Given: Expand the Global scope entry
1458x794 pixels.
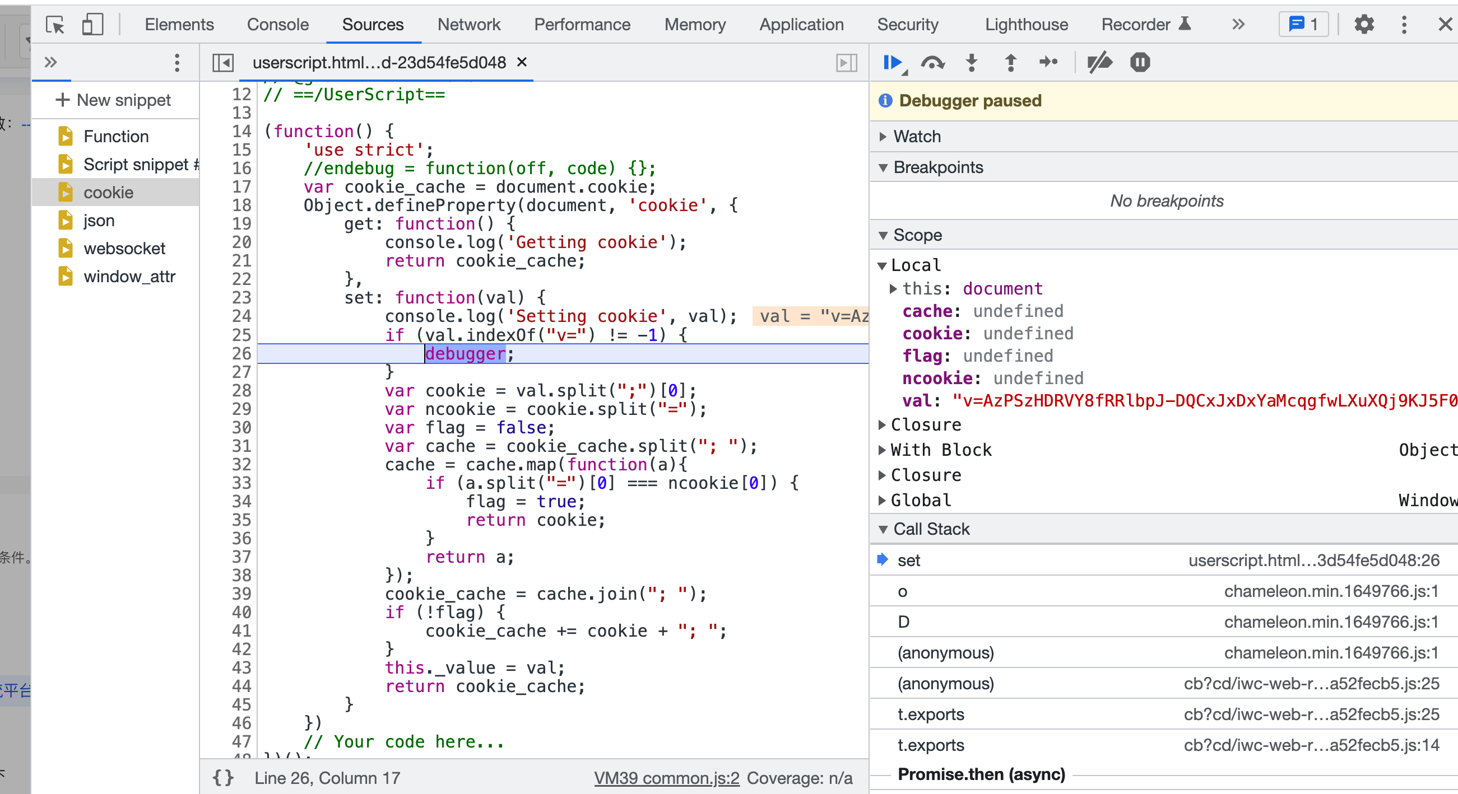Looking at the screenshot, I should coord(920,500).
